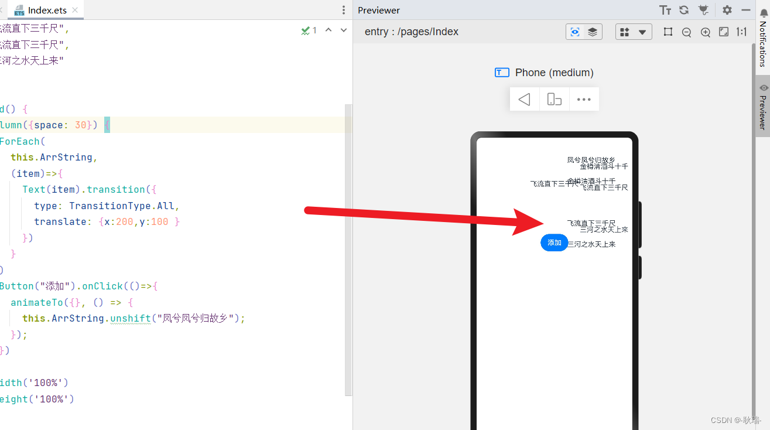This screenshot has width=770, height=430.
Task: Click the blue 添加 button in preview
Action: 554,243
